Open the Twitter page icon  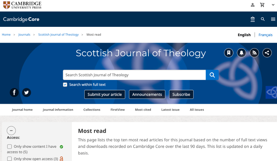click(x=26, y=93)
